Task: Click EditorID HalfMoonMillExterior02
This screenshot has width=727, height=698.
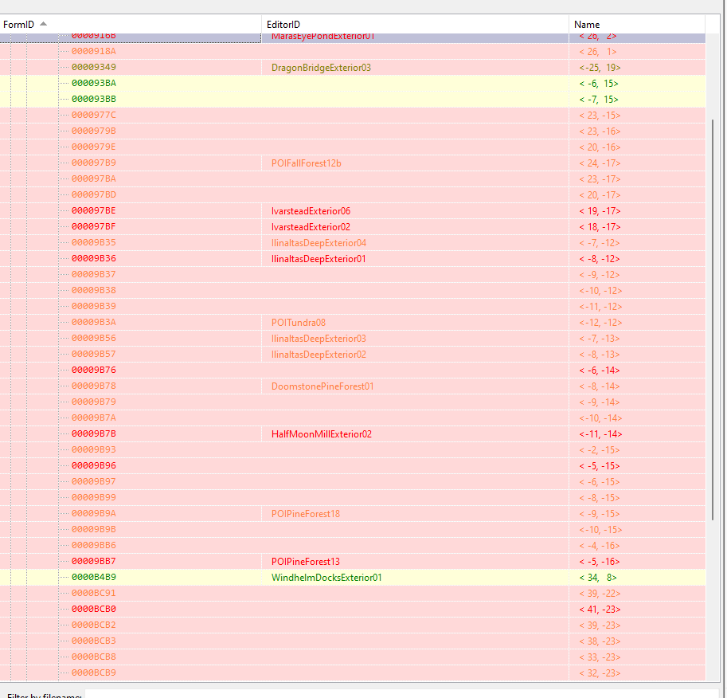Action: pos(322,434)
